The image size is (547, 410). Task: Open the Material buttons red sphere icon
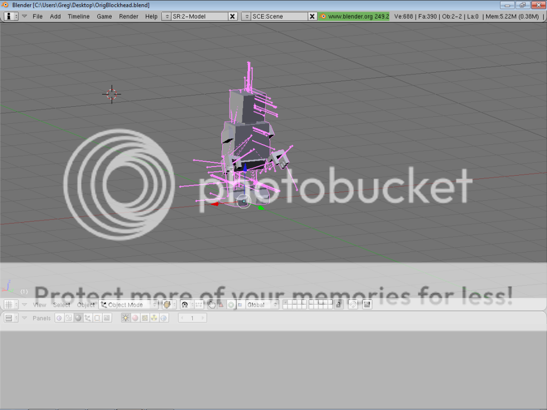click(x=135, y=318)
